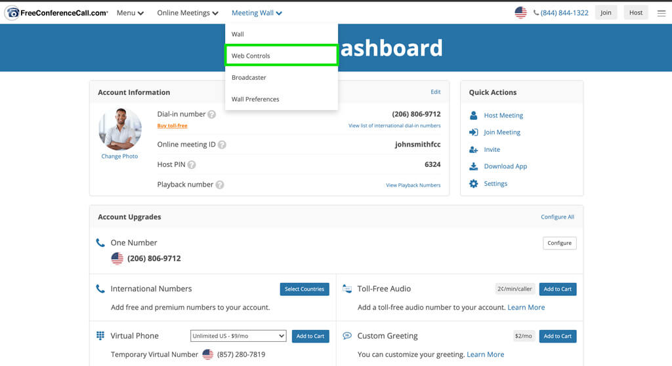This screenshot has width=672, height=366.
Task: Click the US flag language icon
Action: [521, 12]
